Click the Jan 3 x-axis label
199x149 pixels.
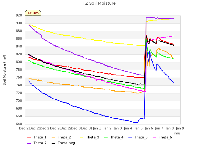118,128
